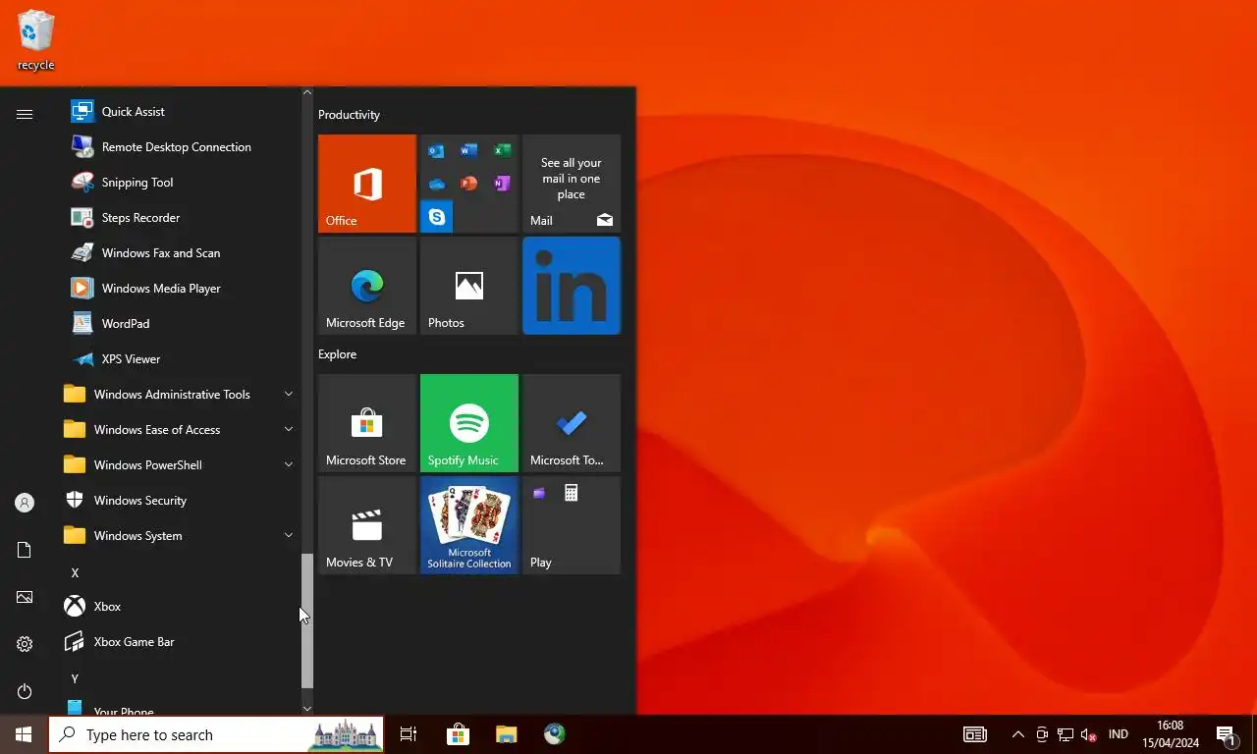Open Windows Security
This screenshot has height=754, width=1257.
coord(181,501)
